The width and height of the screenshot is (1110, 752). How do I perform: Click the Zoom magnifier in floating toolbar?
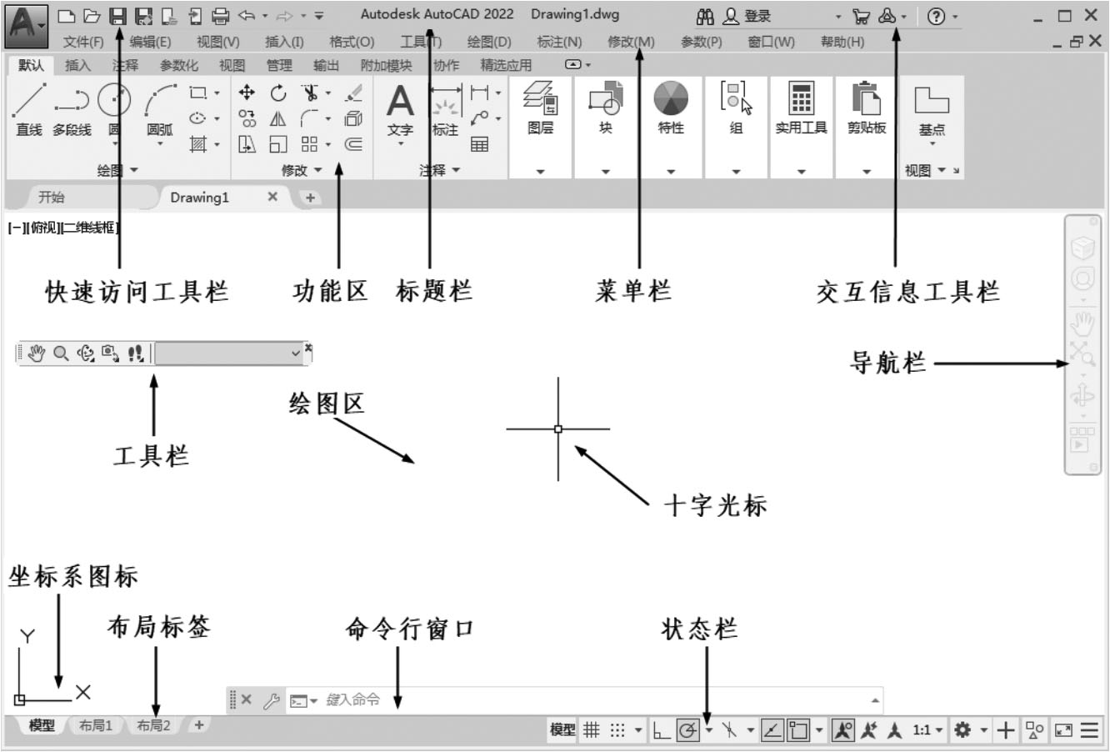tap(61, 353)
